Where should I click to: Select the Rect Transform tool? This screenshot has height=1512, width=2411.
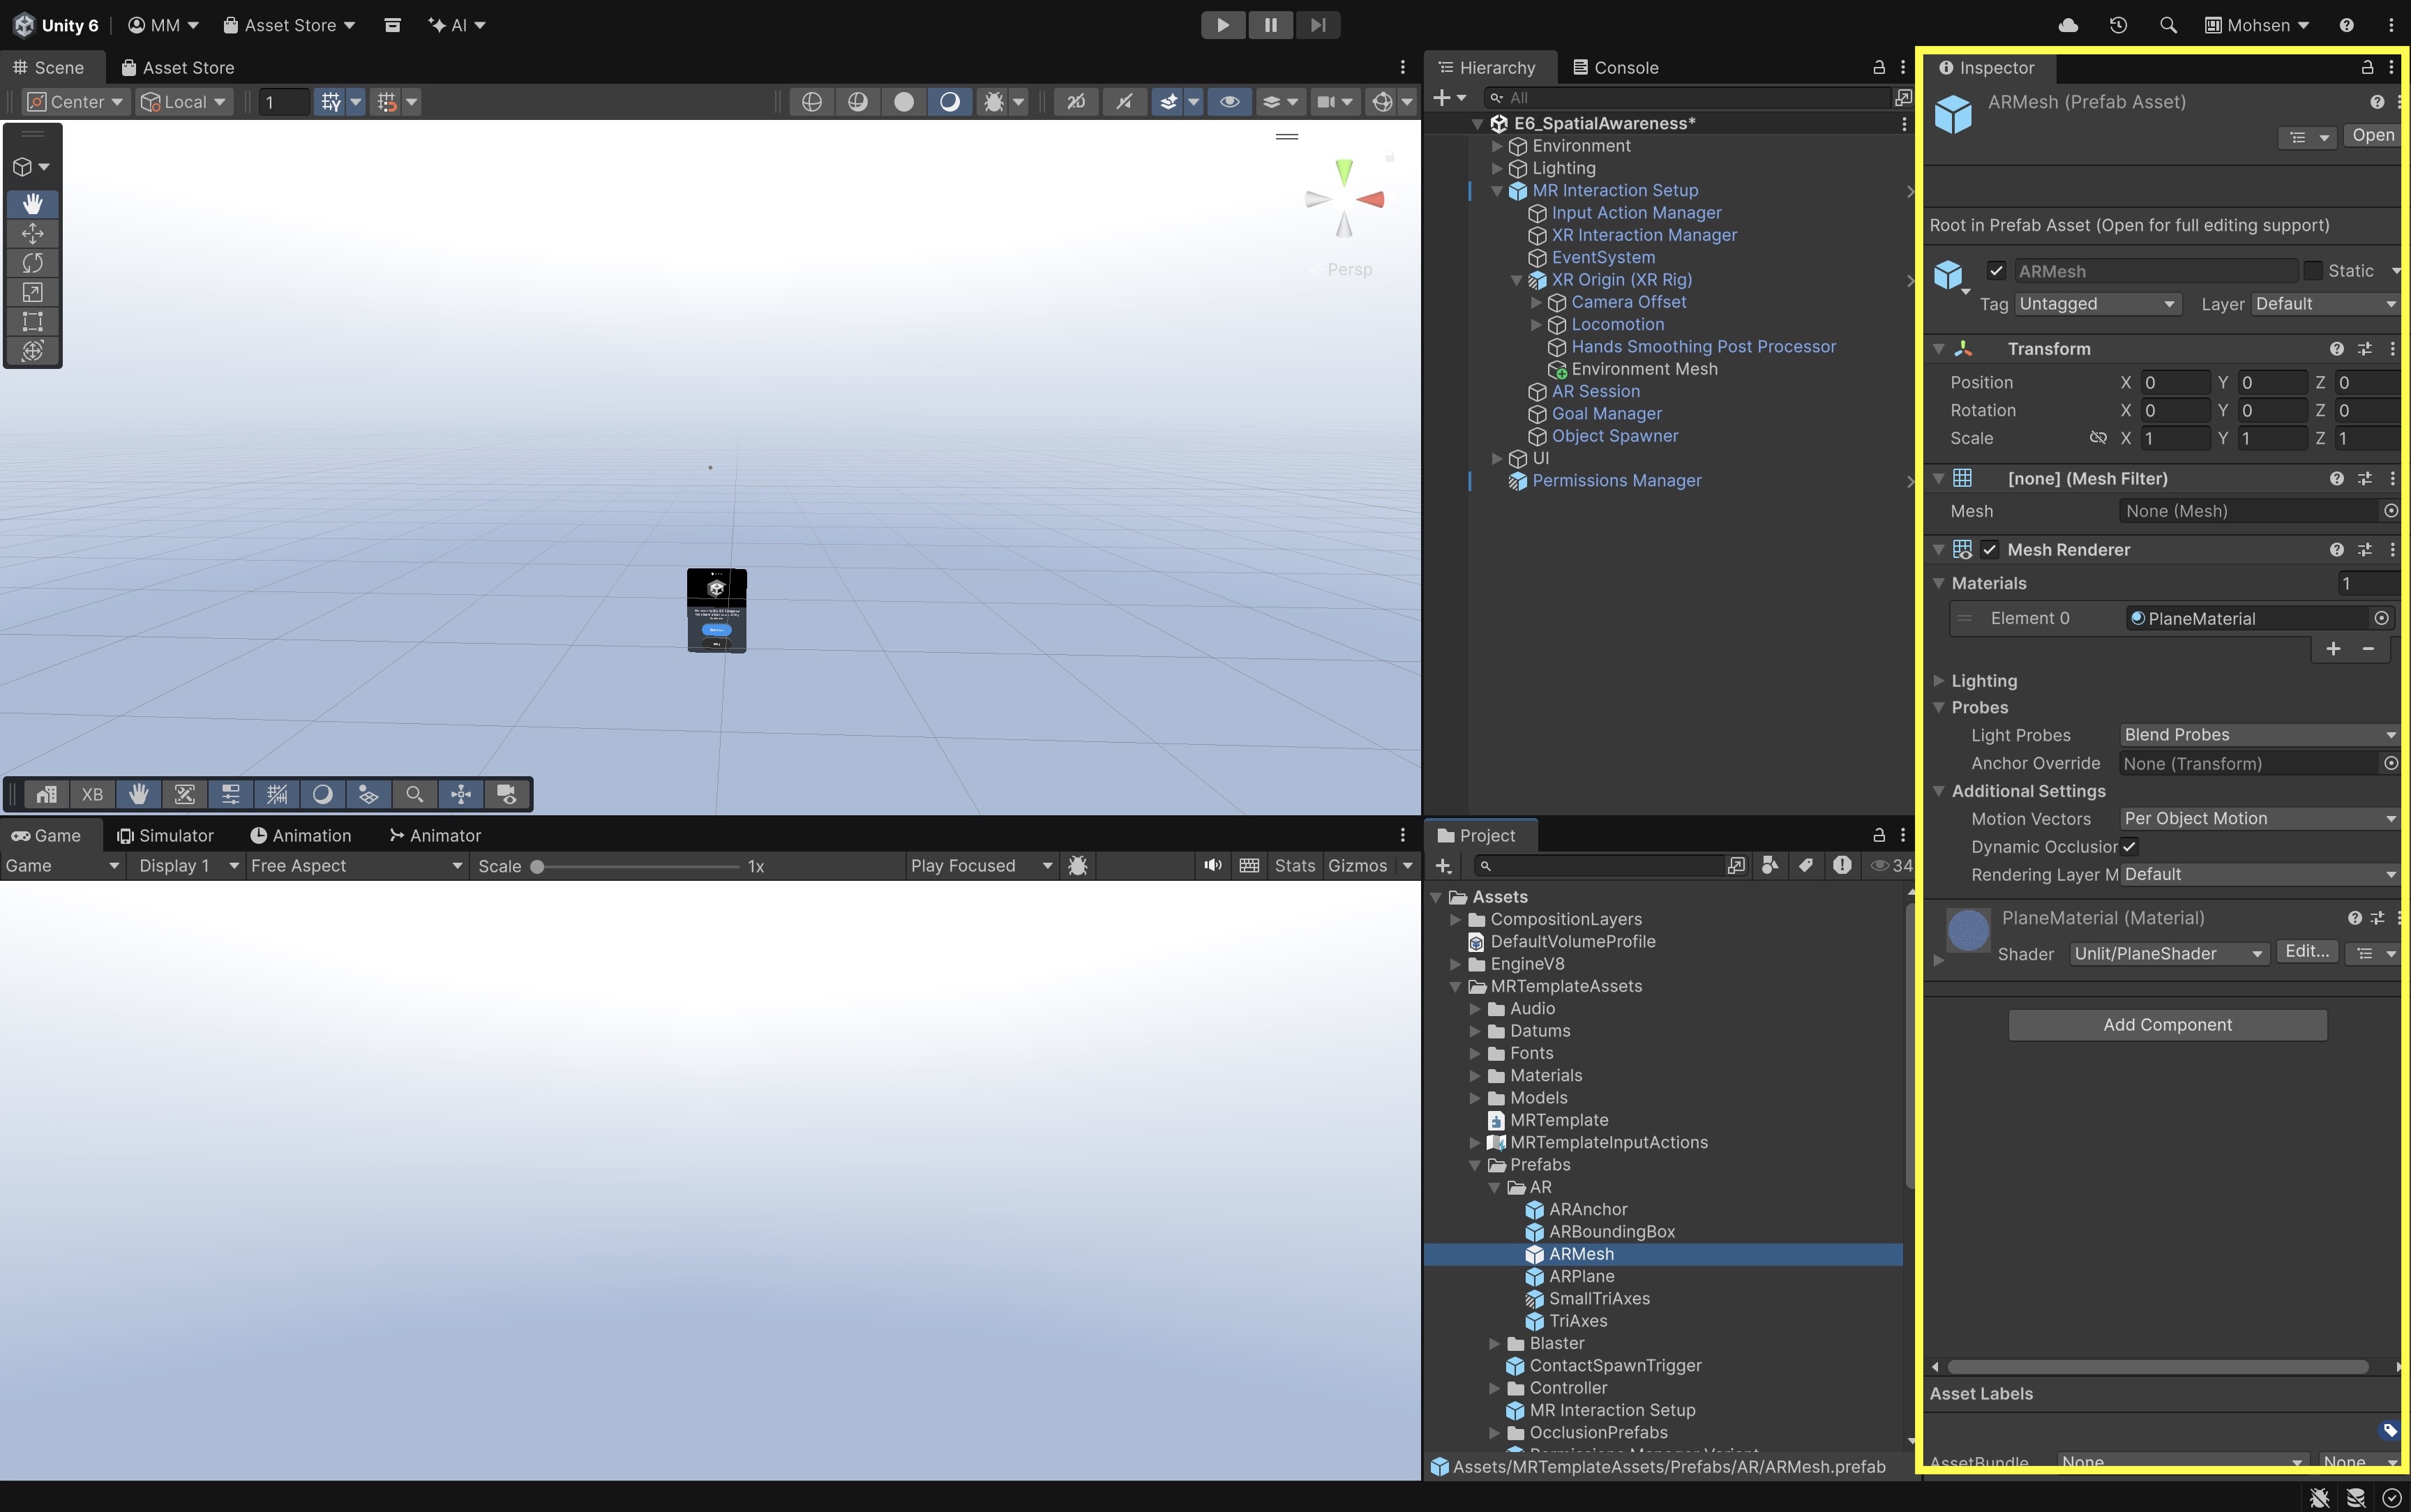[32, 321]
